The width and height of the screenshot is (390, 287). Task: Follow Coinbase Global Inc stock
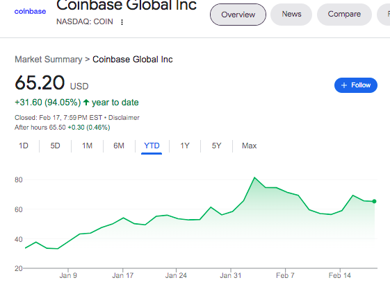coord(356,85)
